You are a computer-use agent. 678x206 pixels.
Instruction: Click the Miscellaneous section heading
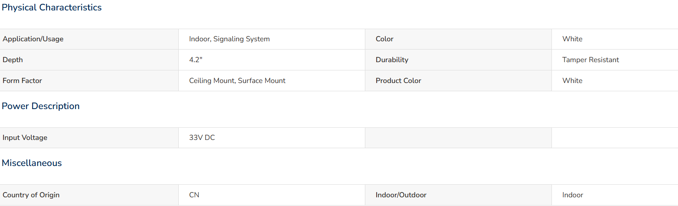(32, 163)
